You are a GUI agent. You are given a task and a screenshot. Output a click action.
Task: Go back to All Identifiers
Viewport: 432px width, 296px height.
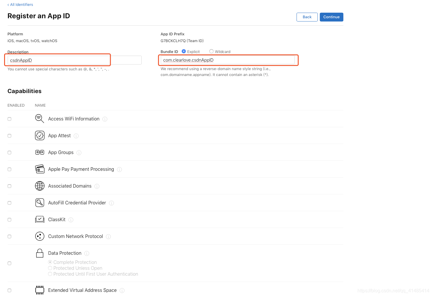click(x=20, y=4)
